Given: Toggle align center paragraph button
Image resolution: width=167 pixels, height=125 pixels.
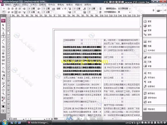Looking at the screenshot, I should (x=12, y=8).
